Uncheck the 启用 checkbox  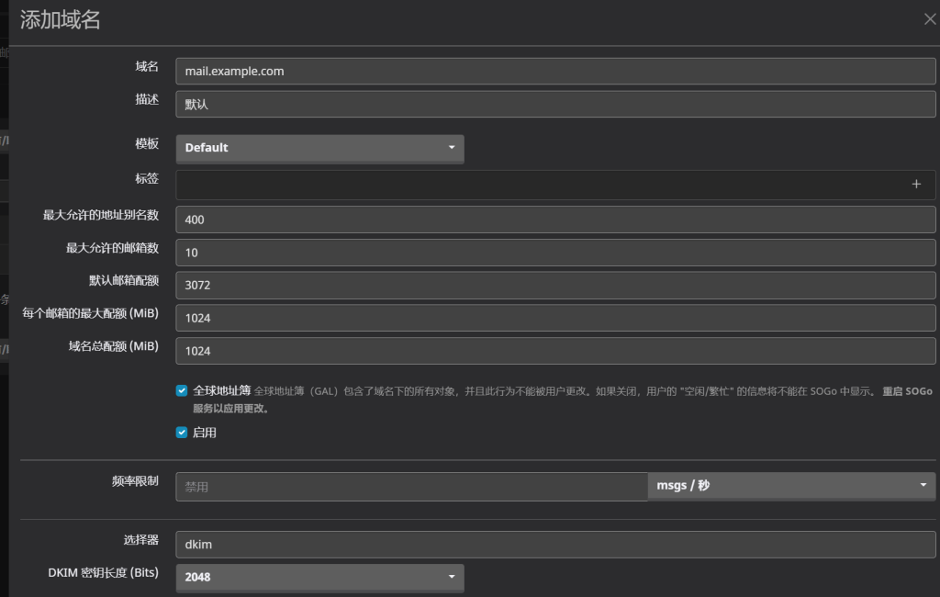182,433
